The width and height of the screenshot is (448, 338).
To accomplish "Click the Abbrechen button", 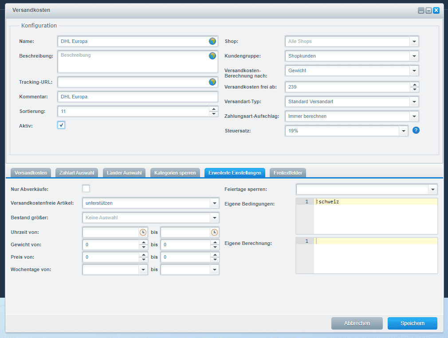I will 357,323.
